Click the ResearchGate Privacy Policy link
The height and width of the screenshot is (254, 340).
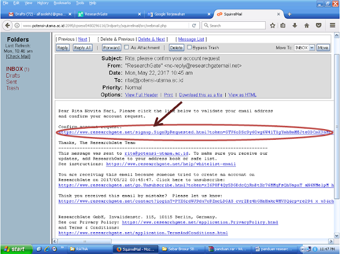200,222
